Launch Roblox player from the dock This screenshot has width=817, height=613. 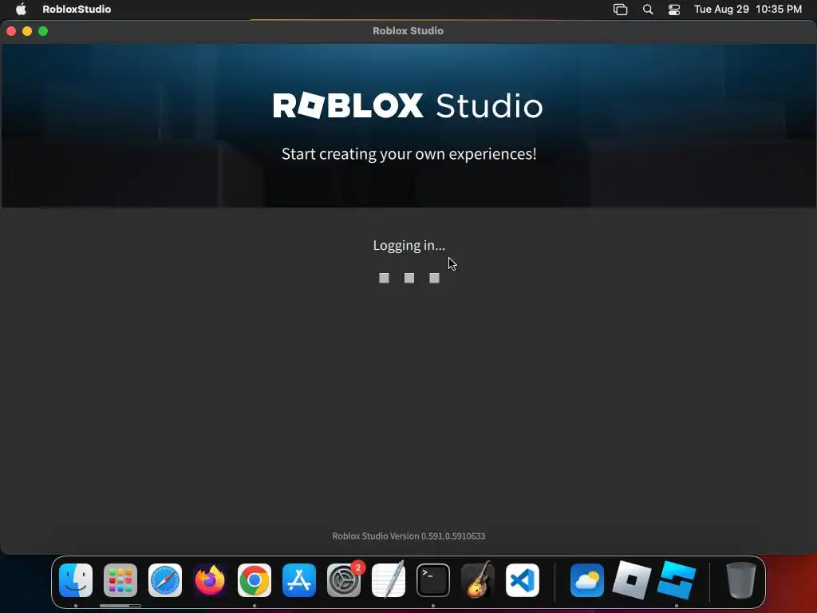[x=632, y=580]
